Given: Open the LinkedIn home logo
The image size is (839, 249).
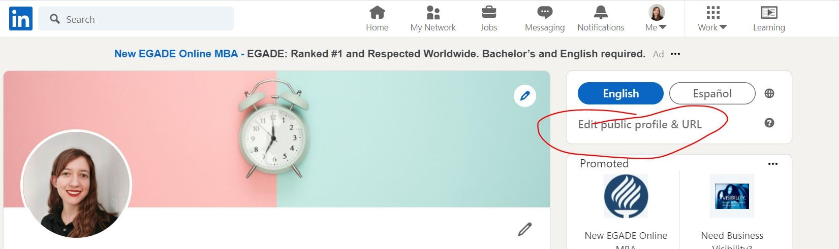Looking at the screenshot, I should tap(20, 19).
